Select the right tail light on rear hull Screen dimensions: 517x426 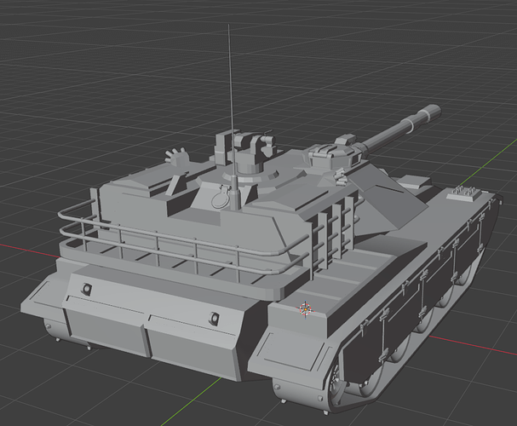click(215, 319)
